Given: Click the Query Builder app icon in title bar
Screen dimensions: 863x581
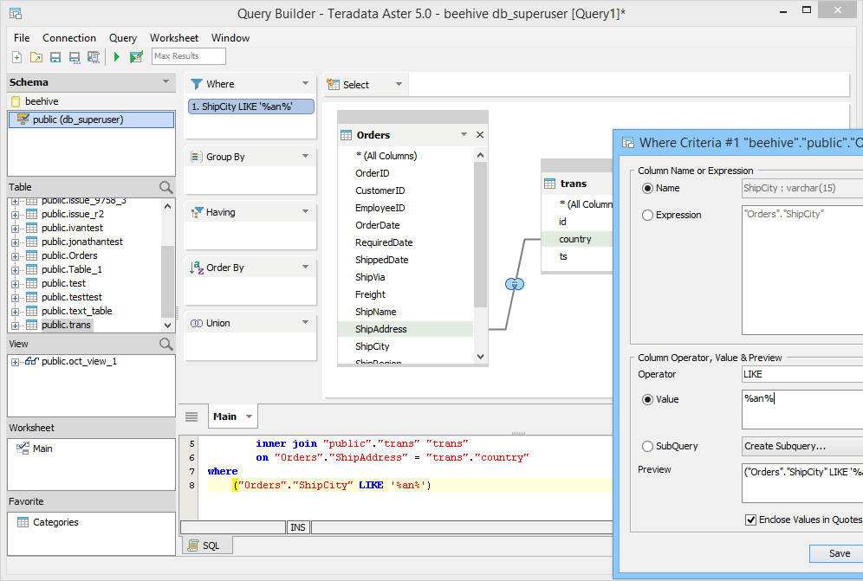Looking at the screenshot, I should (x=16, y=13).
